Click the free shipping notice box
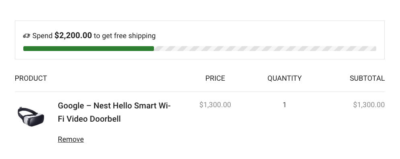 200,40
